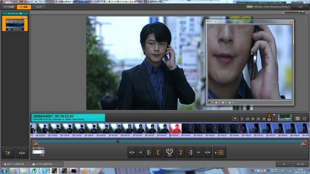Screen dimensions: 310x174
Task: Open VLC media player from taskbar
Action: 84,171
